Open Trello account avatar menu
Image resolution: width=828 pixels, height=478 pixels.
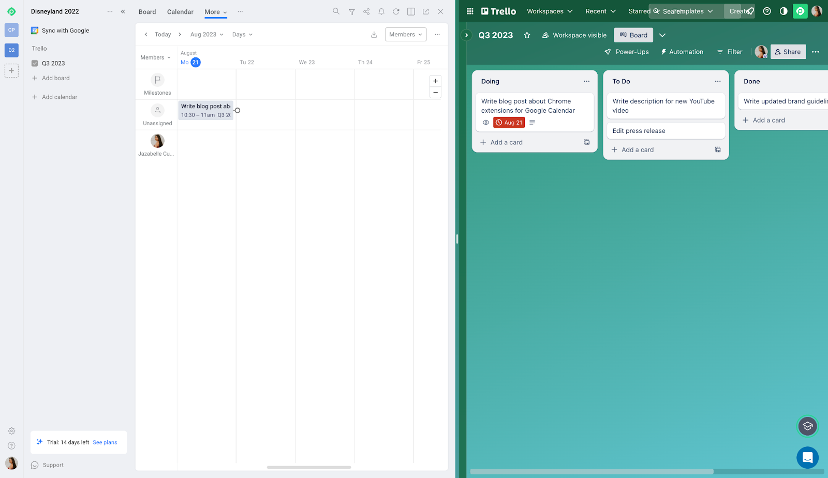(817, 11)
